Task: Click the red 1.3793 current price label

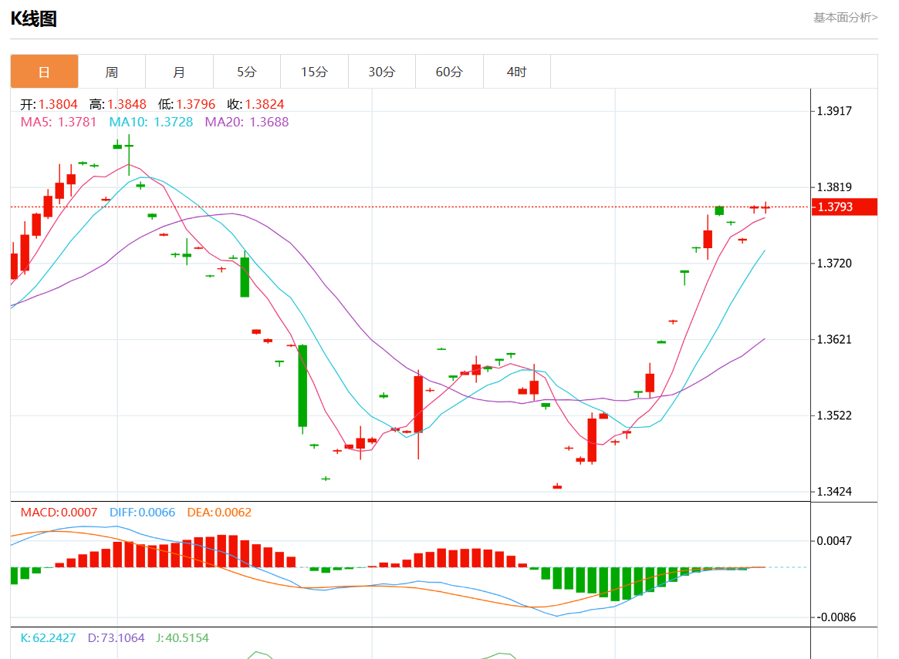Action: click(x=844, y=207)
